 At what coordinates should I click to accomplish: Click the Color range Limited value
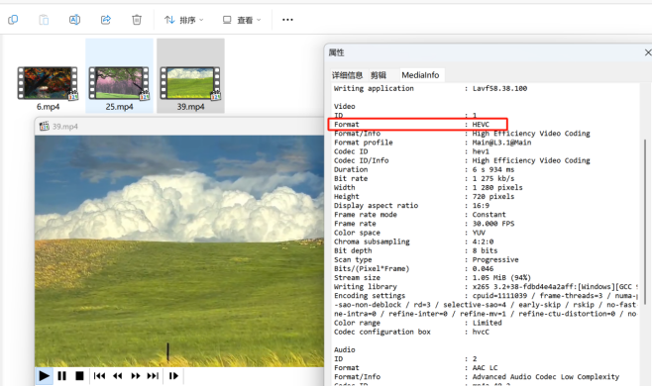click(x=487, y=323)
